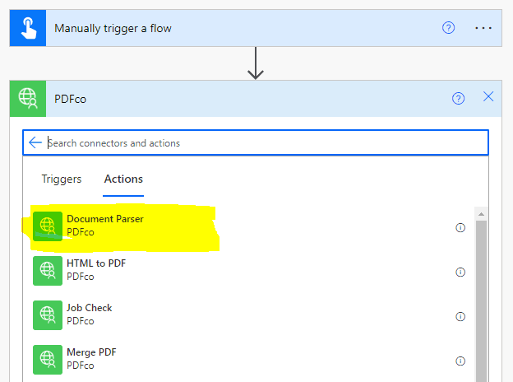Screen dimensions: 513x382
Task: Click the PDFco connector globe icon
Action: pyautogui.click(x=28, y=99)
